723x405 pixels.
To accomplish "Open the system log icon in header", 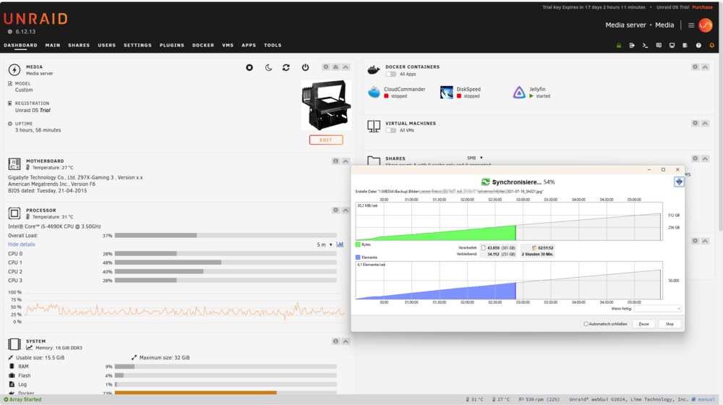I will (x=685, y=46).
